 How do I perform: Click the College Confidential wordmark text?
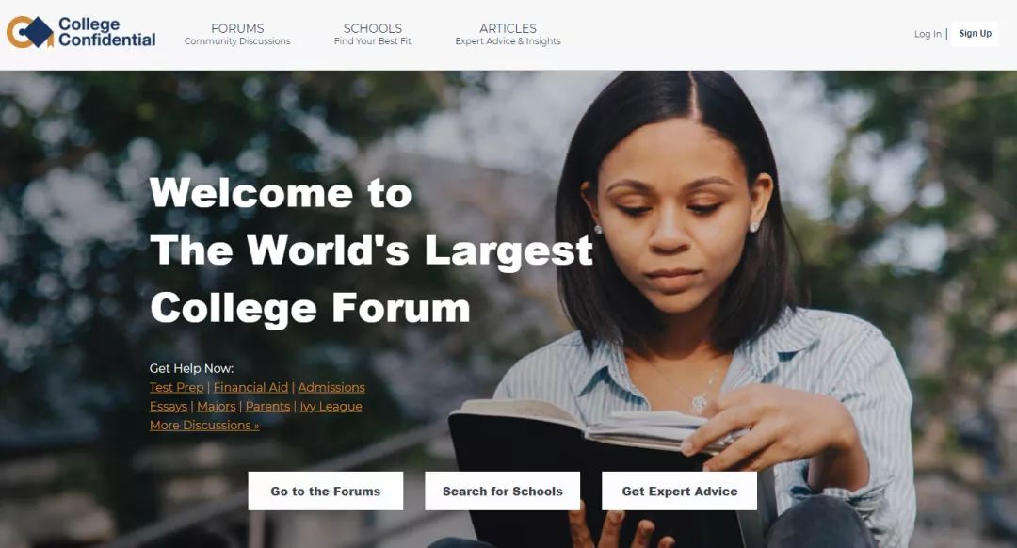[106, 32]
